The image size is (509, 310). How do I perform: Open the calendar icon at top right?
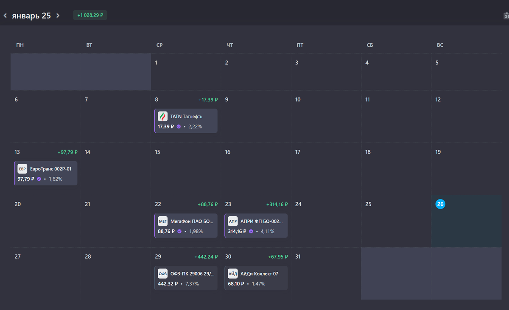pyautogui.click(x=506, y=16)
